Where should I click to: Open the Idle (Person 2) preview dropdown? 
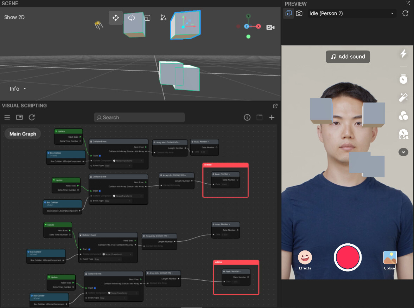click(x=352, y=13)
